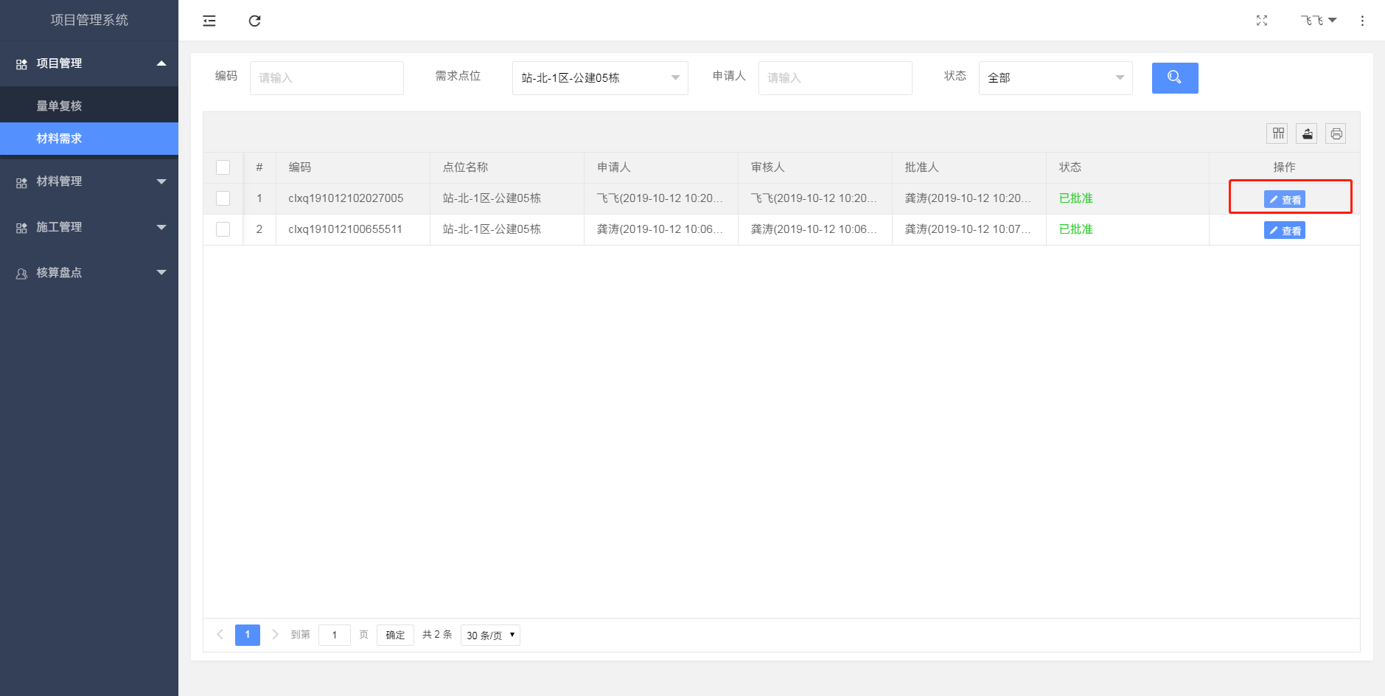Viewport: 1385px width, 696px height.
Task: Open the 项目管理 menu label
Action: point(59,63)
